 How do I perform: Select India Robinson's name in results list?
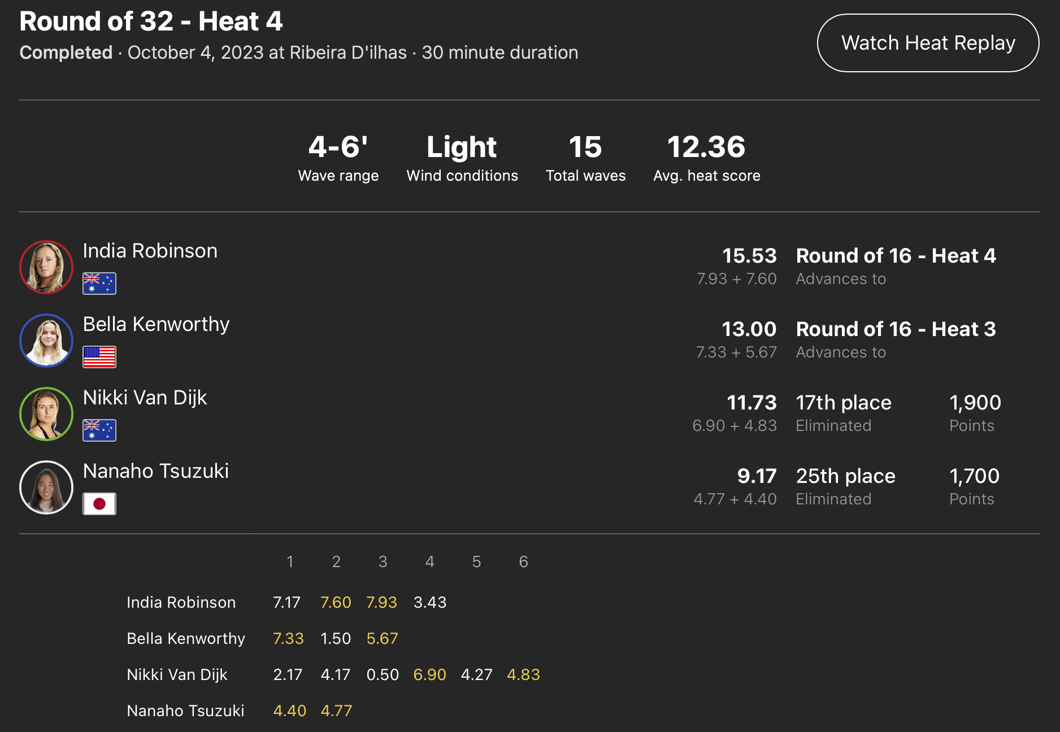click(150, 251)
